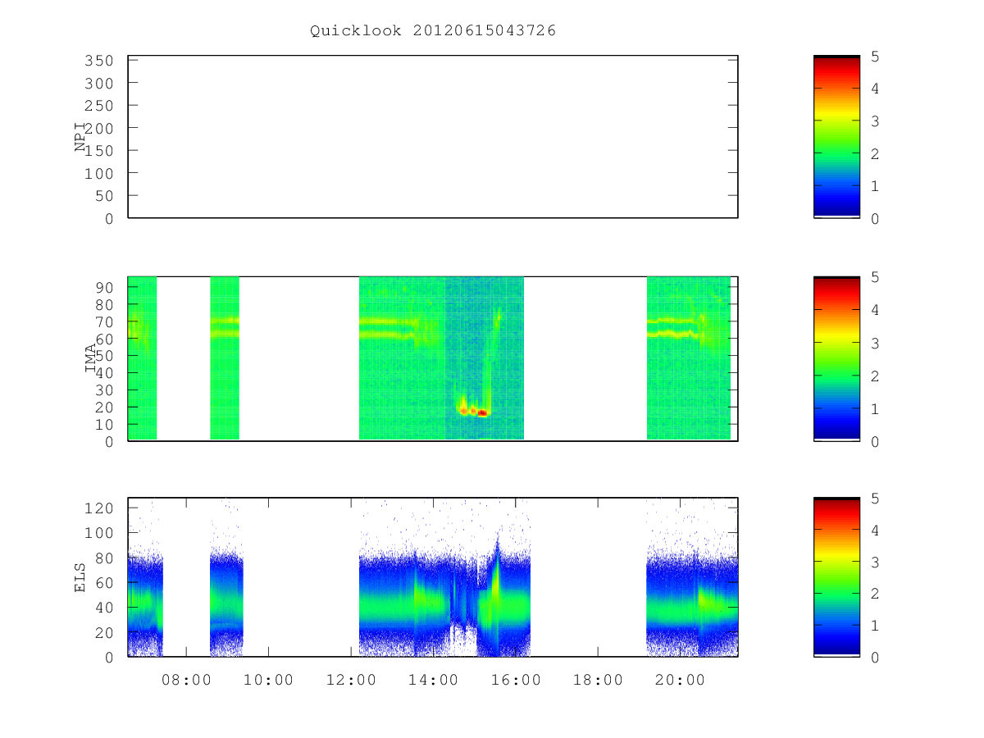This screenshot has width=984, height=738.
Task: Click the '1' label on ELS color bar
Action: tap(876, 626)
